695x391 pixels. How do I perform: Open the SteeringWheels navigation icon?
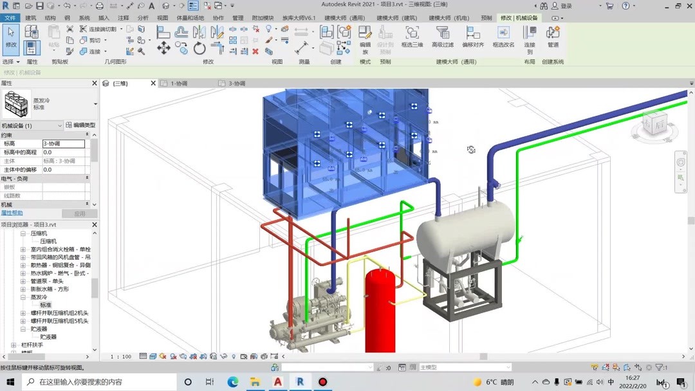coord(680,161)
